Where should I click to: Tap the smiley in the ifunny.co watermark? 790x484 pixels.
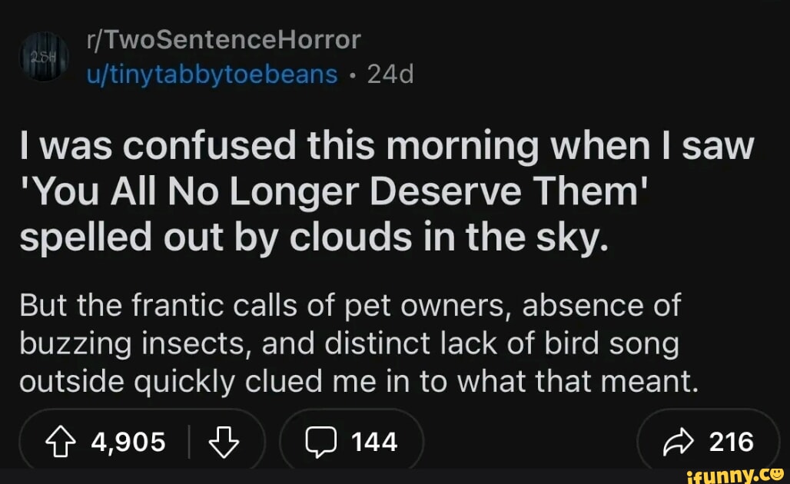pyautogui.click(x=778, y=472)
